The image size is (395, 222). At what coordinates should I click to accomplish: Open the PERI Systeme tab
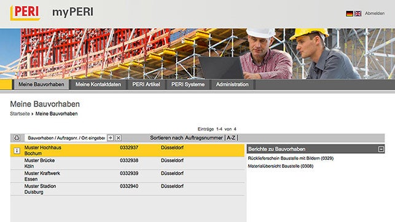[x=188, y=84]
